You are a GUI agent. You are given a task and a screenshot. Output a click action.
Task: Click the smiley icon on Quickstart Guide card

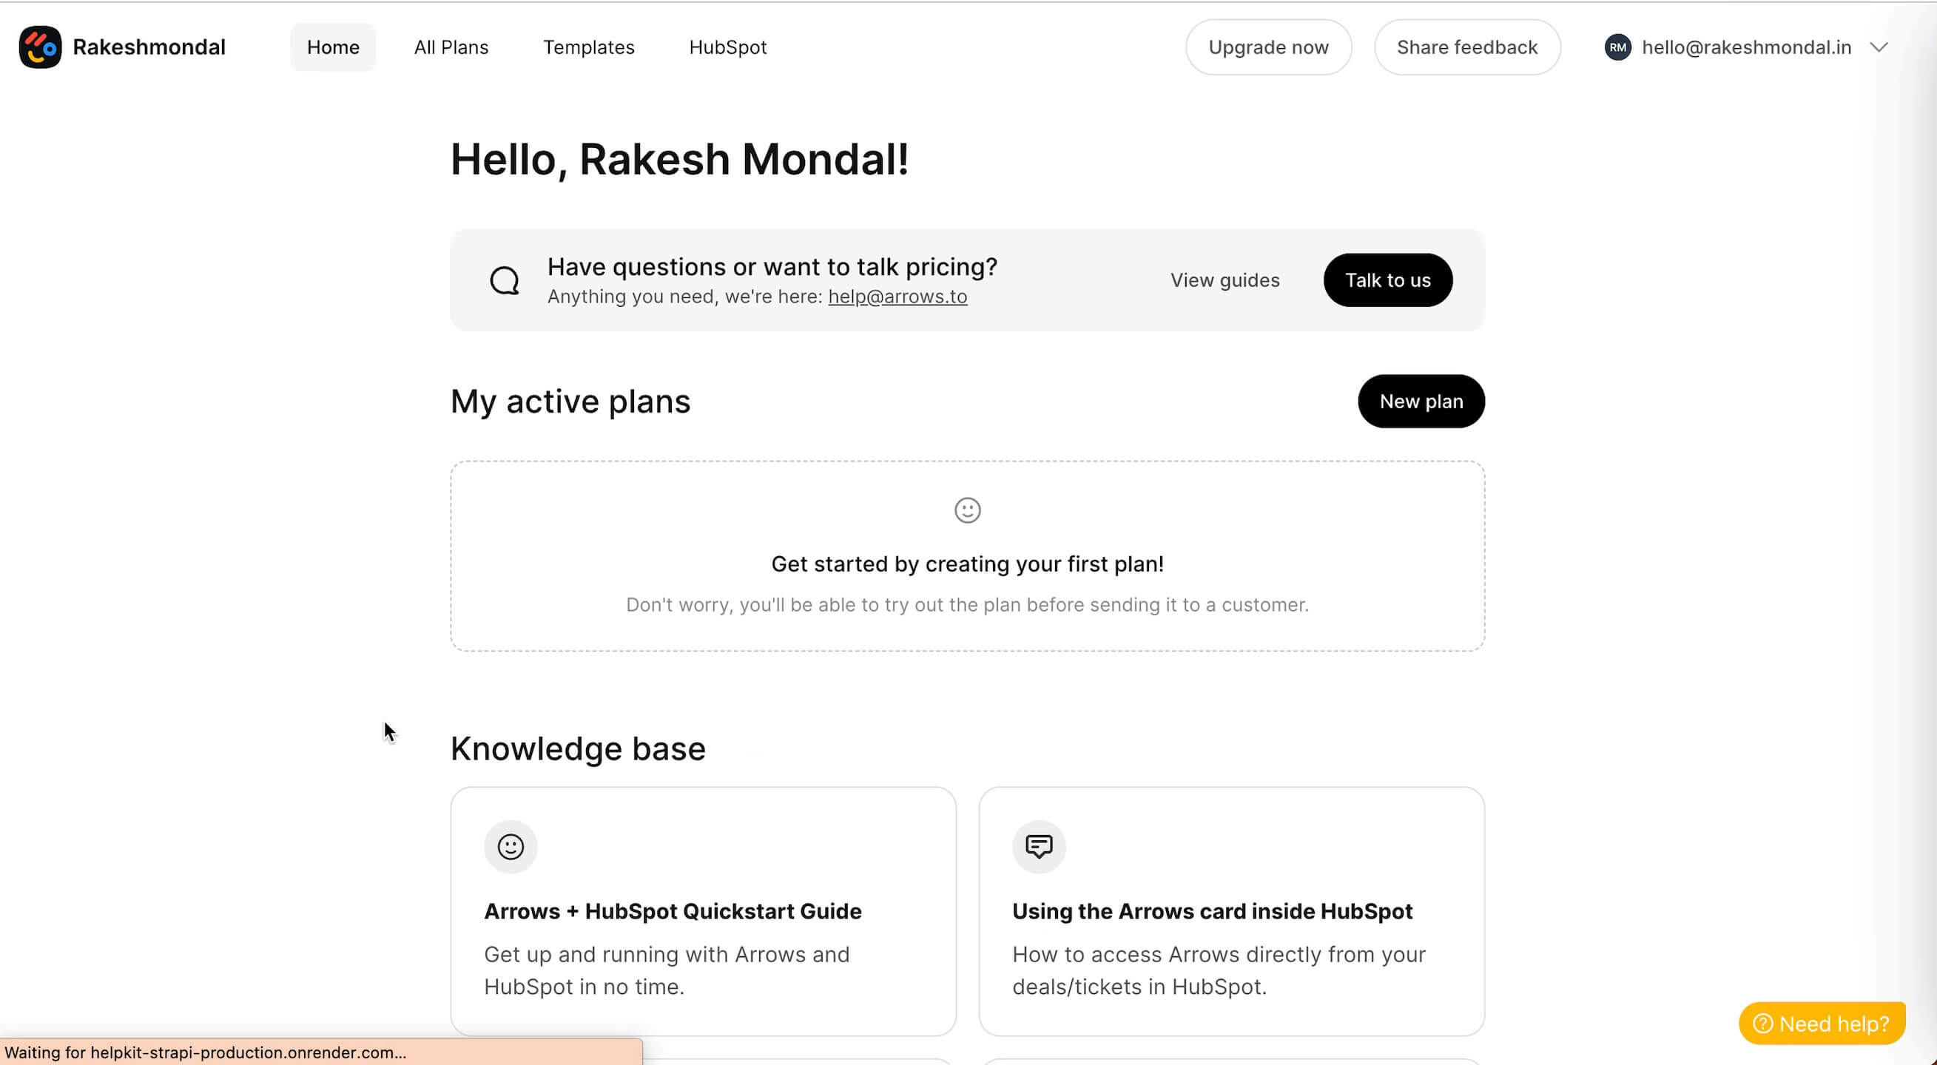coord(511,846)
